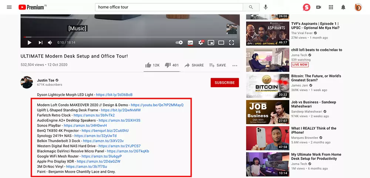The width and height of the screenshot is (370, 178).
Task: Start voice search with microphone icon
Action: [x=266, y=7]
